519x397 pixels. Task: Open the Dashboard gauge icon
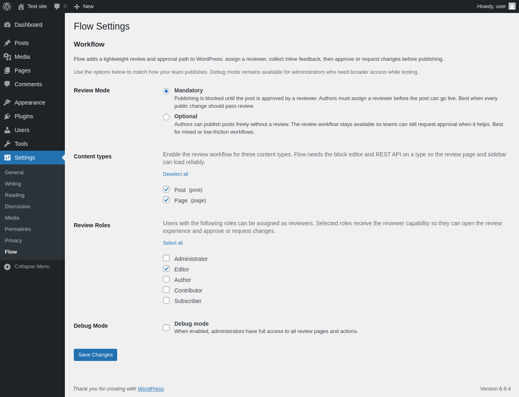pyautogui.click(x=7, y=25)
